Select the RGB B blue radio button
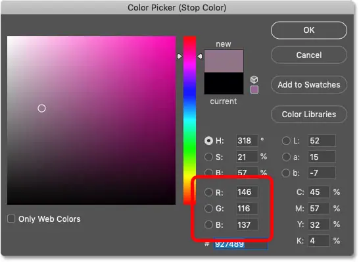 (208, 225)
